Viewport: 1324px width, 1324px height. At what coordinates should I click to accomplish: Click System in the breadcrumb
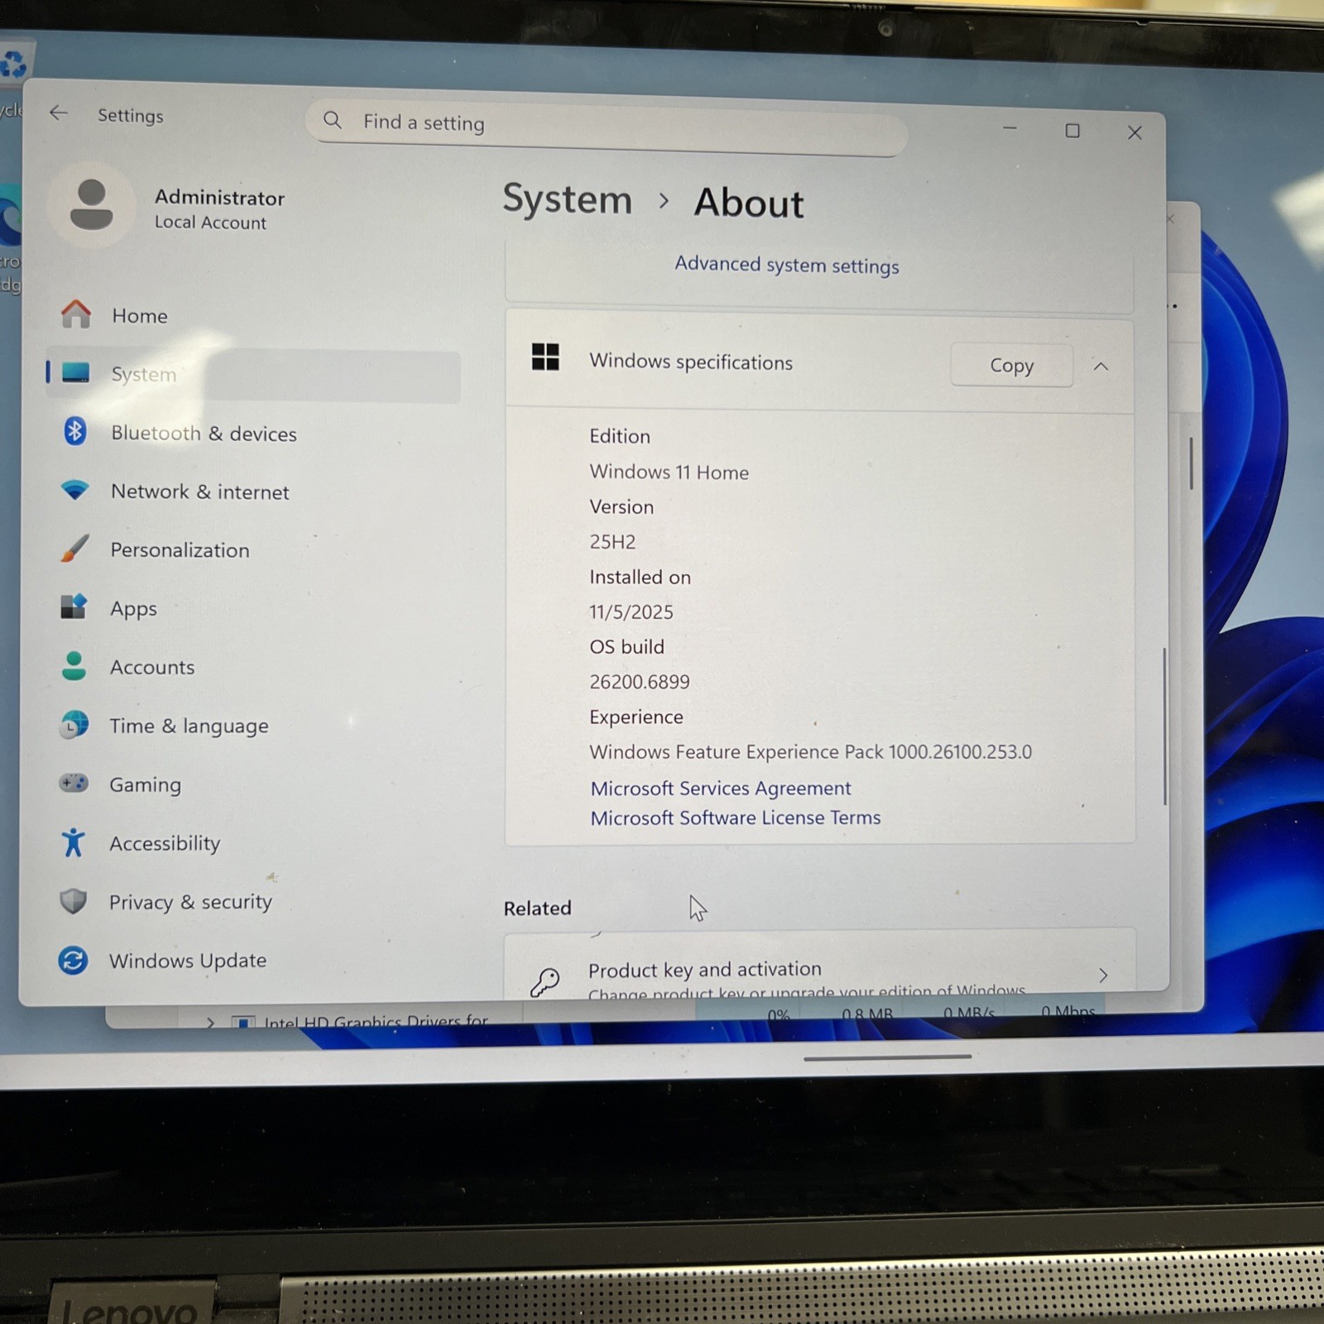(x=567, y=199)
